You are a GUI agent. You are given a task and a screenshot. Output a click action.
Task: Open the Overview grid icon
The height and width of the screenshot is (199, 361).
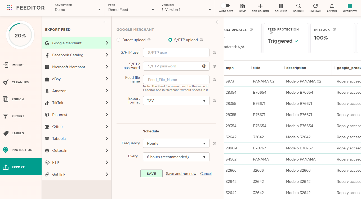[x=350, y=6]
